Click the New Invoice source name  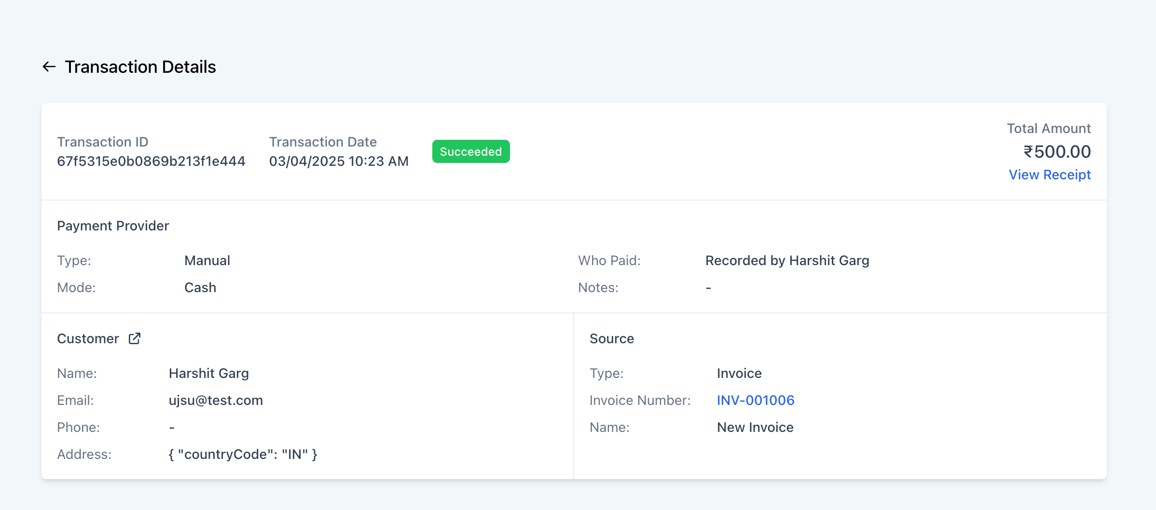point(755,427)
